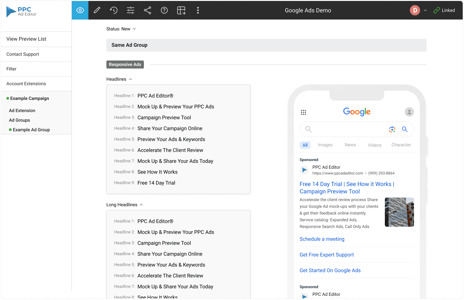The image size is (464, 300).
Task: Click Get Started On Google Ads sitelink
Action: point(330,270)
